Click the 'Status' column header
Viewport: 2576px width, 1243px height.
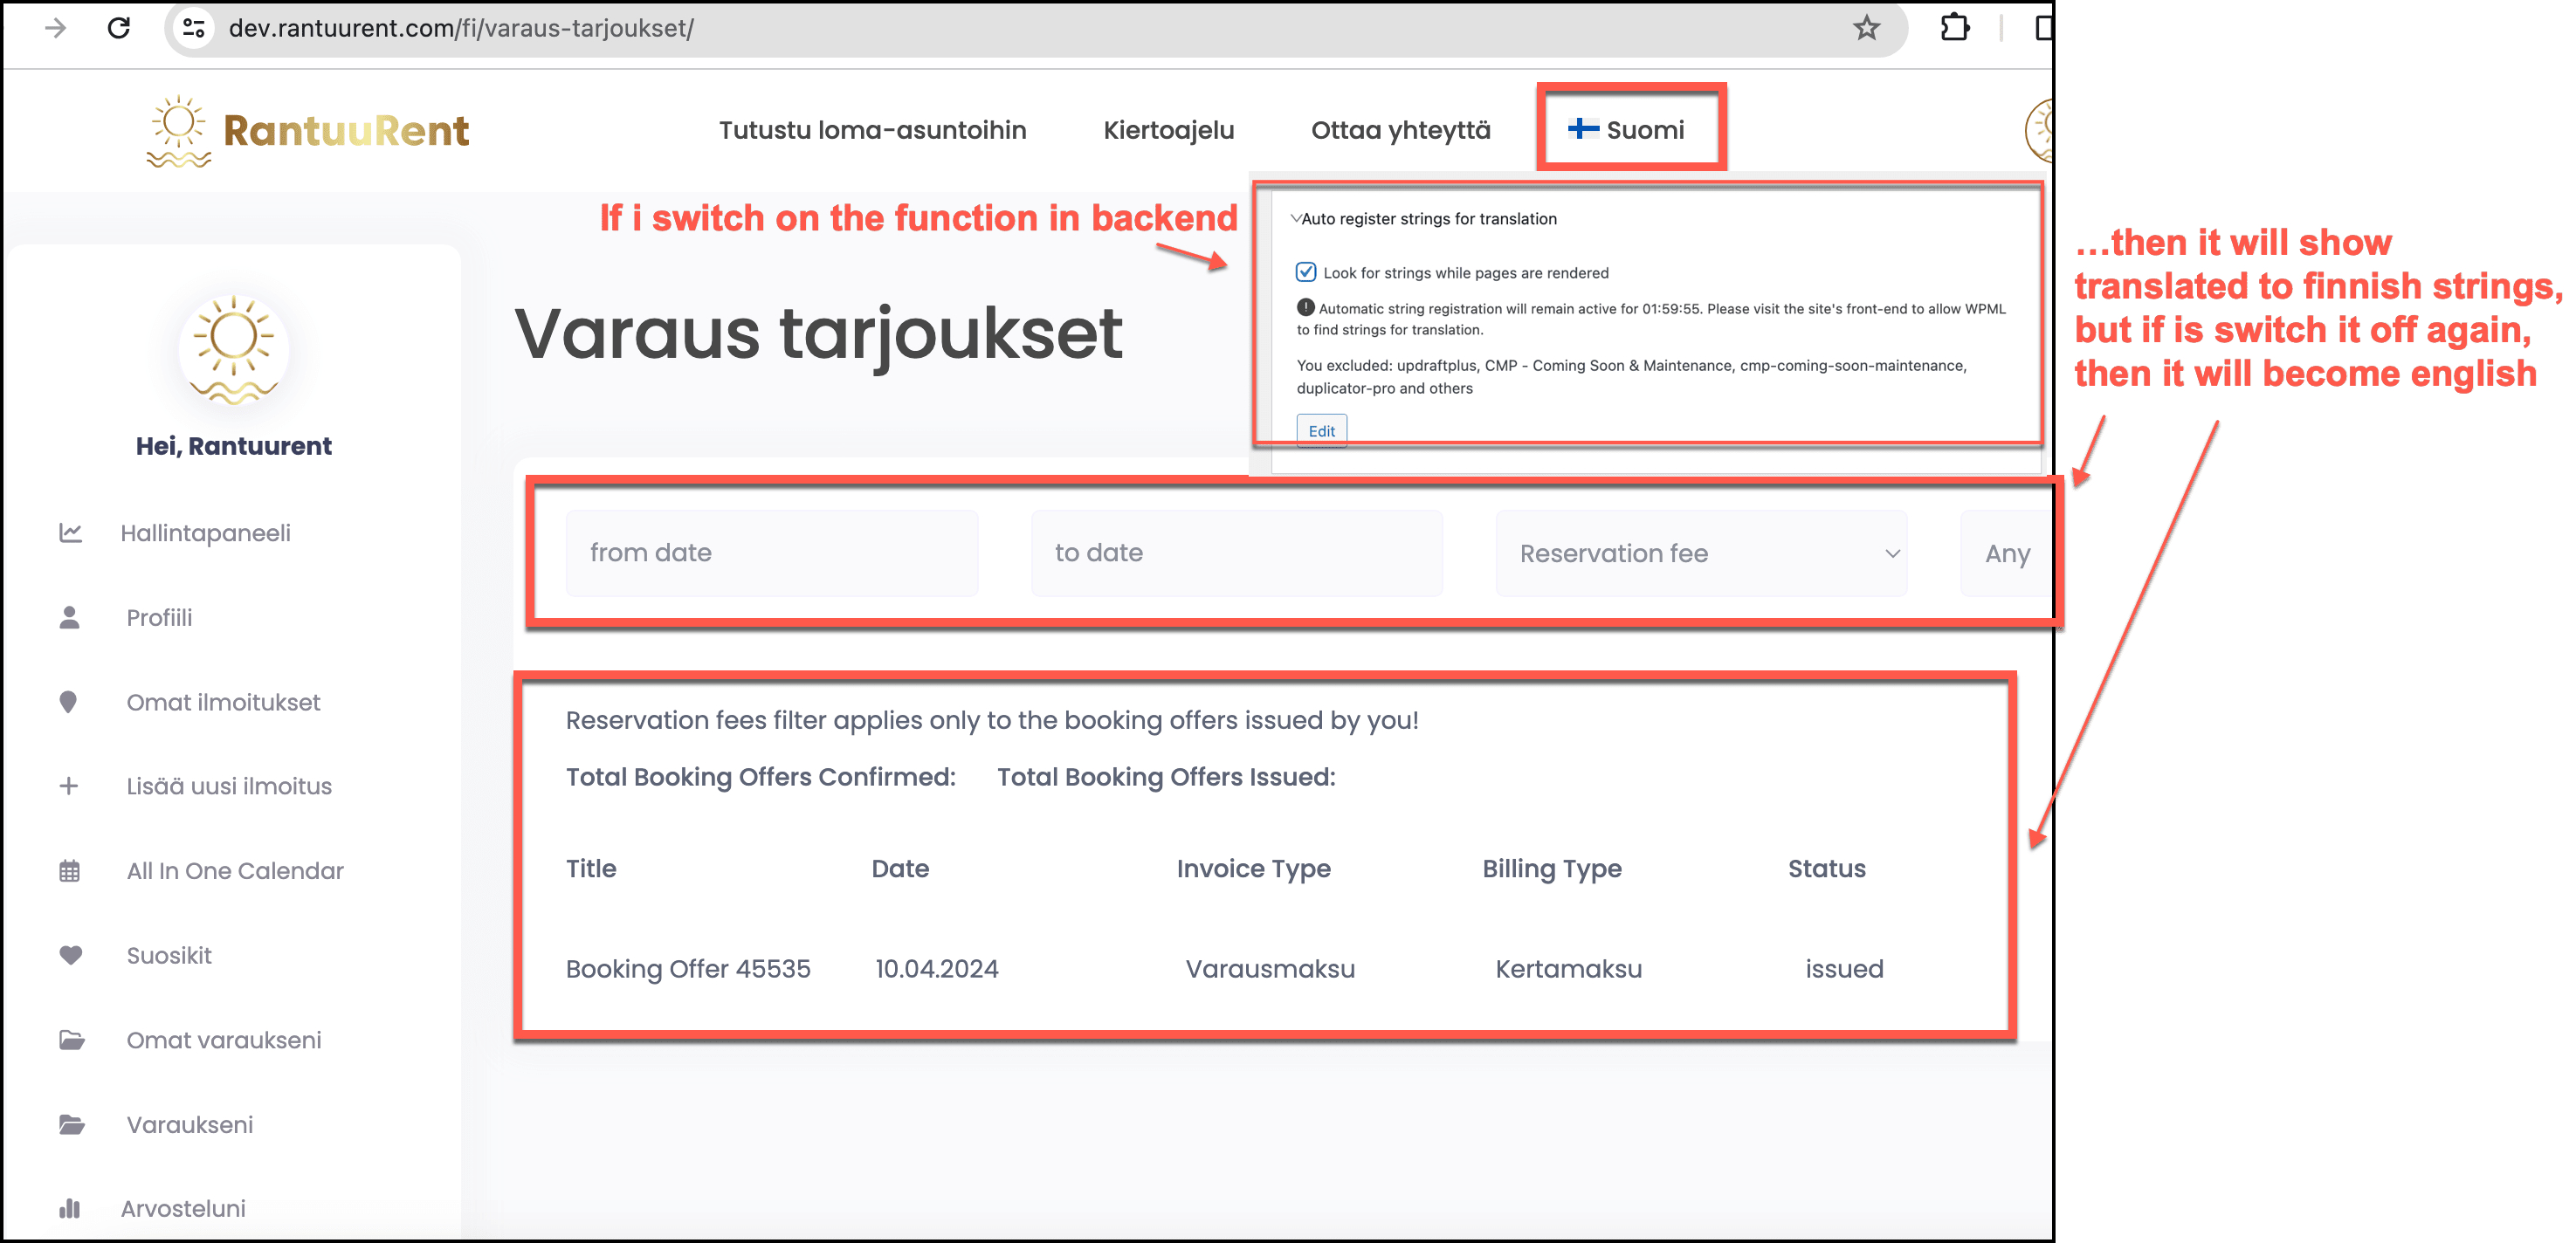[x=1826, y=869]
